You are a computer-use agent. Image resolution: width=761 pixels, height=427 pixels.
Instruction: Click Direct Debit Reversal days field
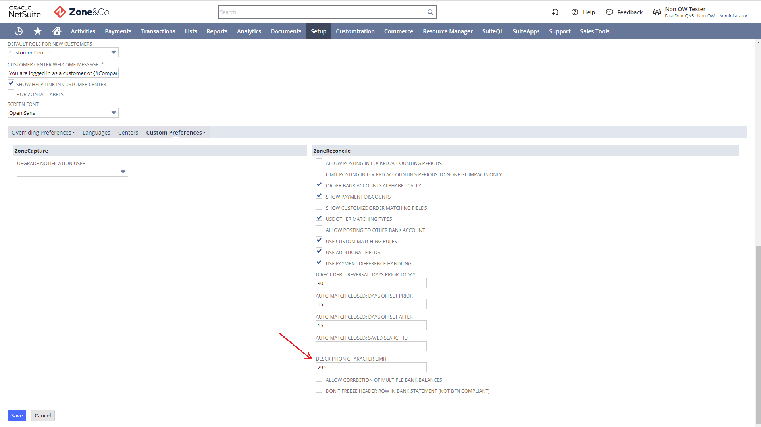tap(371, 283)
